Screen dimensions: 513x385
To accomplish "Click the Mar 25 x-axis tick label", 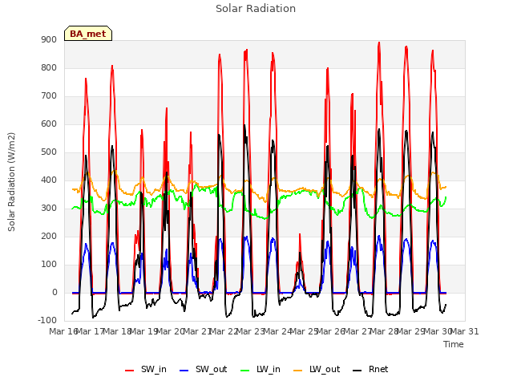I will tap(305, 331).
